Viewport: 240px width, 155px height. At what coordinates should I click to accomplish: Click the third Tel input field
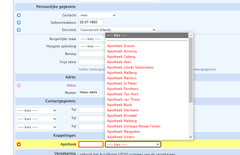pyautogui.click(x=92, y=127)
